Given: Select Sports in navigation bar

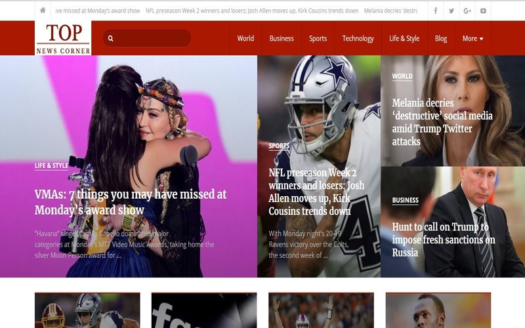Looking at the screenshot, I should click(318, 39).
